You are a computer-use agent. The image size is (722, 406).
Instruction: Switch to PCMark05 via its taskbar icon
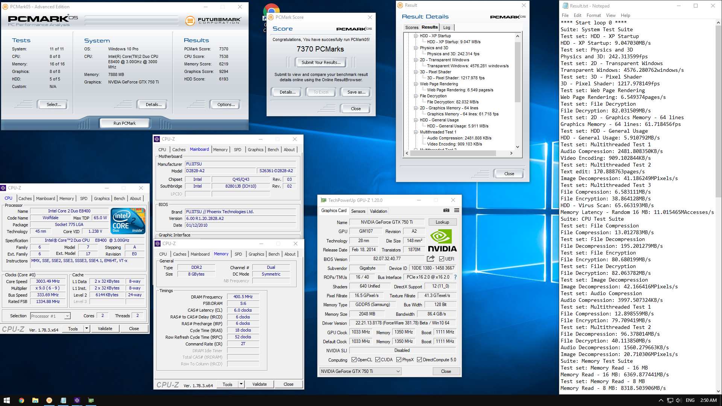pos(49,400)
